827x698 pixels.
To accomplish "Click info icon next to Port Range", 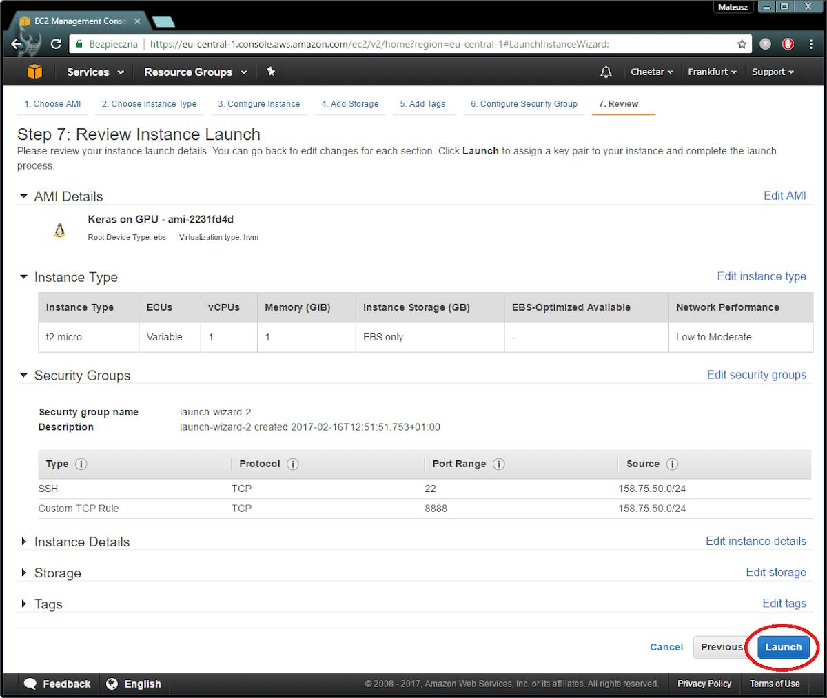I will tap(499, 464).
